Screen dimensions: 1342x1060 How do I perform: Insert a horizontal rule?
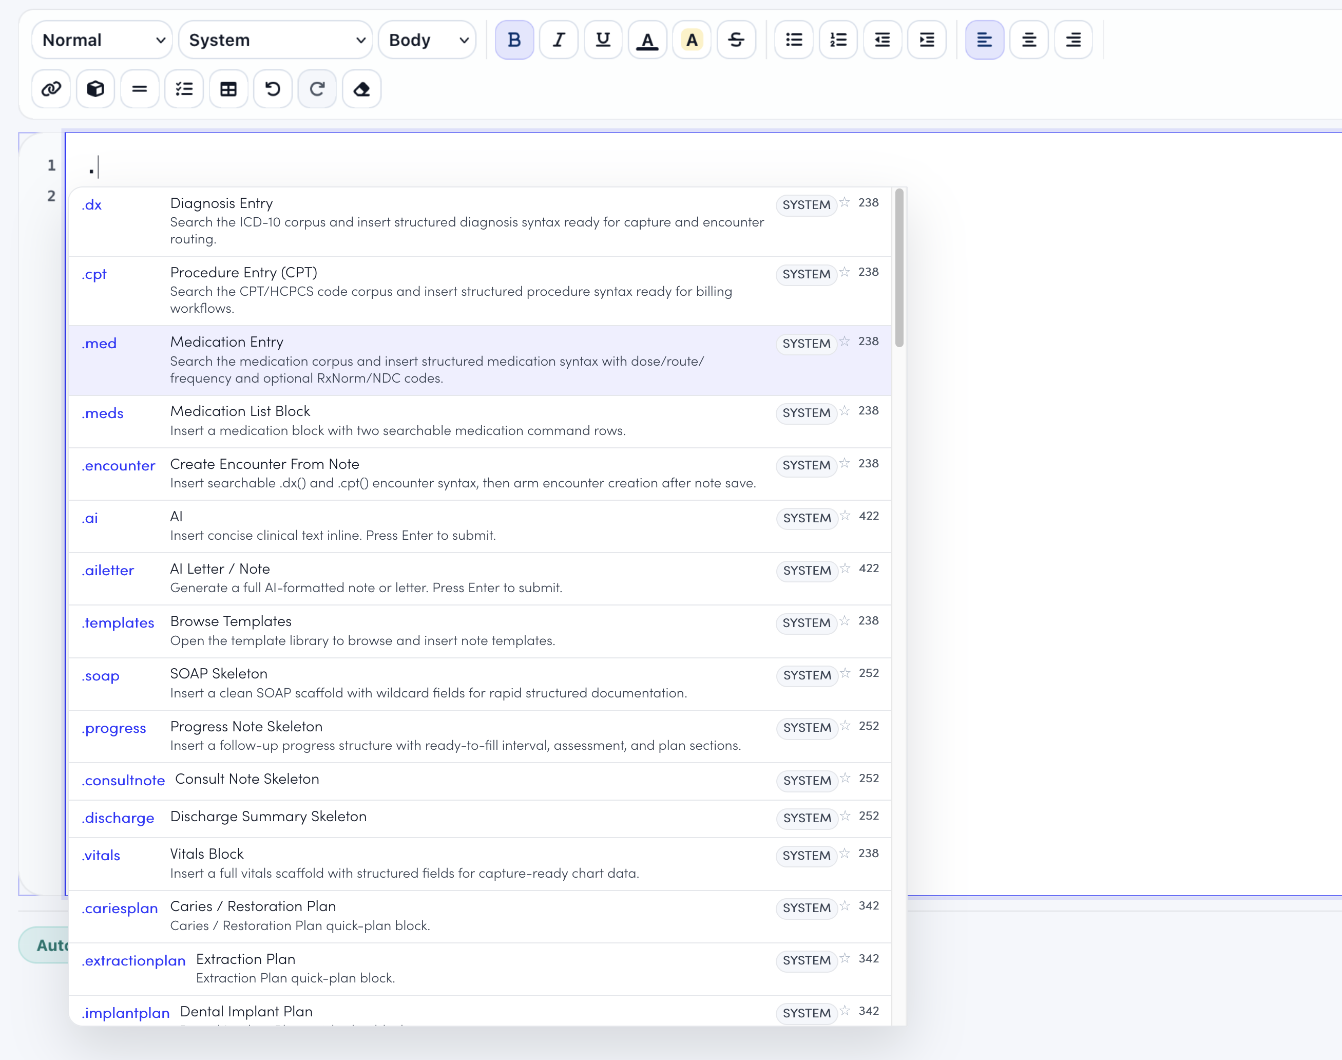coord(140,89)
